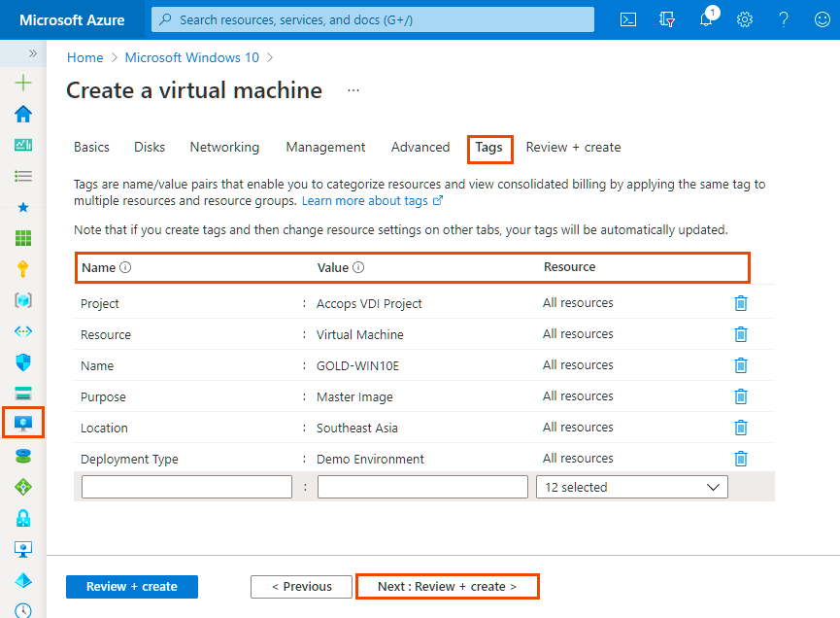Select the Virtual Machine tag value
Image resolution: width=840 pixels, height=618 pixels.
point(360,334)
